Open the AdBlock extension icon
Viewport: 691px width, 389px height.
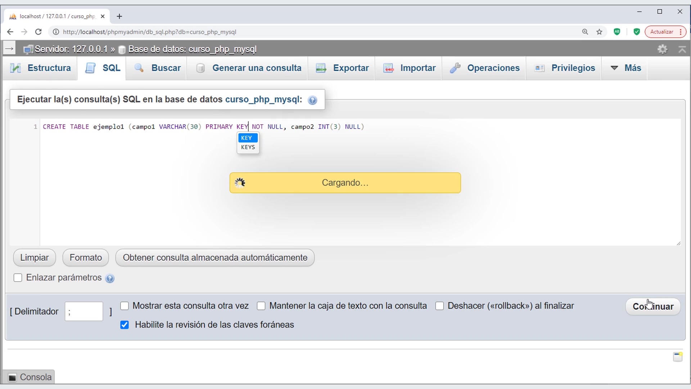[617, 32]
